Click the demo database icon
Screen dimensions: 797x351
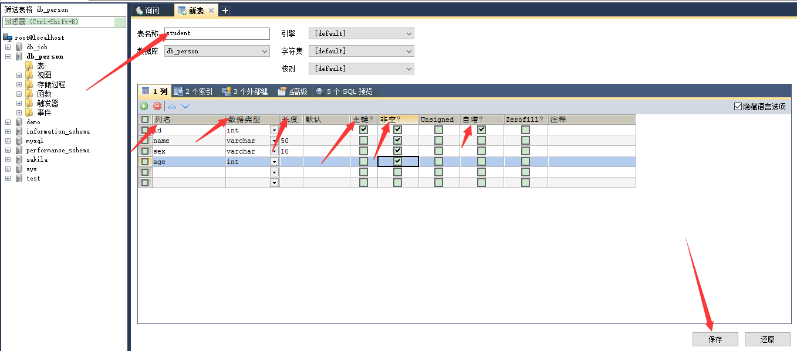(x=19, y=122)
